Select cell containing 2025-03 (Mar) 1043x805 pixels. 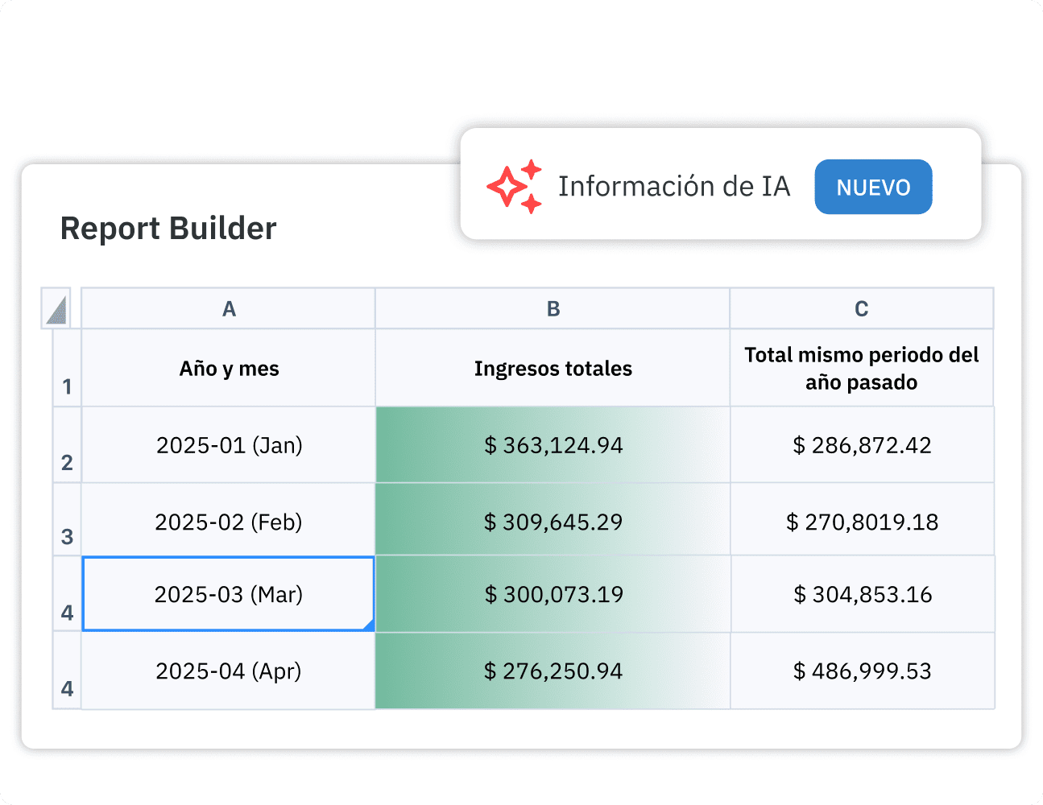228,594
